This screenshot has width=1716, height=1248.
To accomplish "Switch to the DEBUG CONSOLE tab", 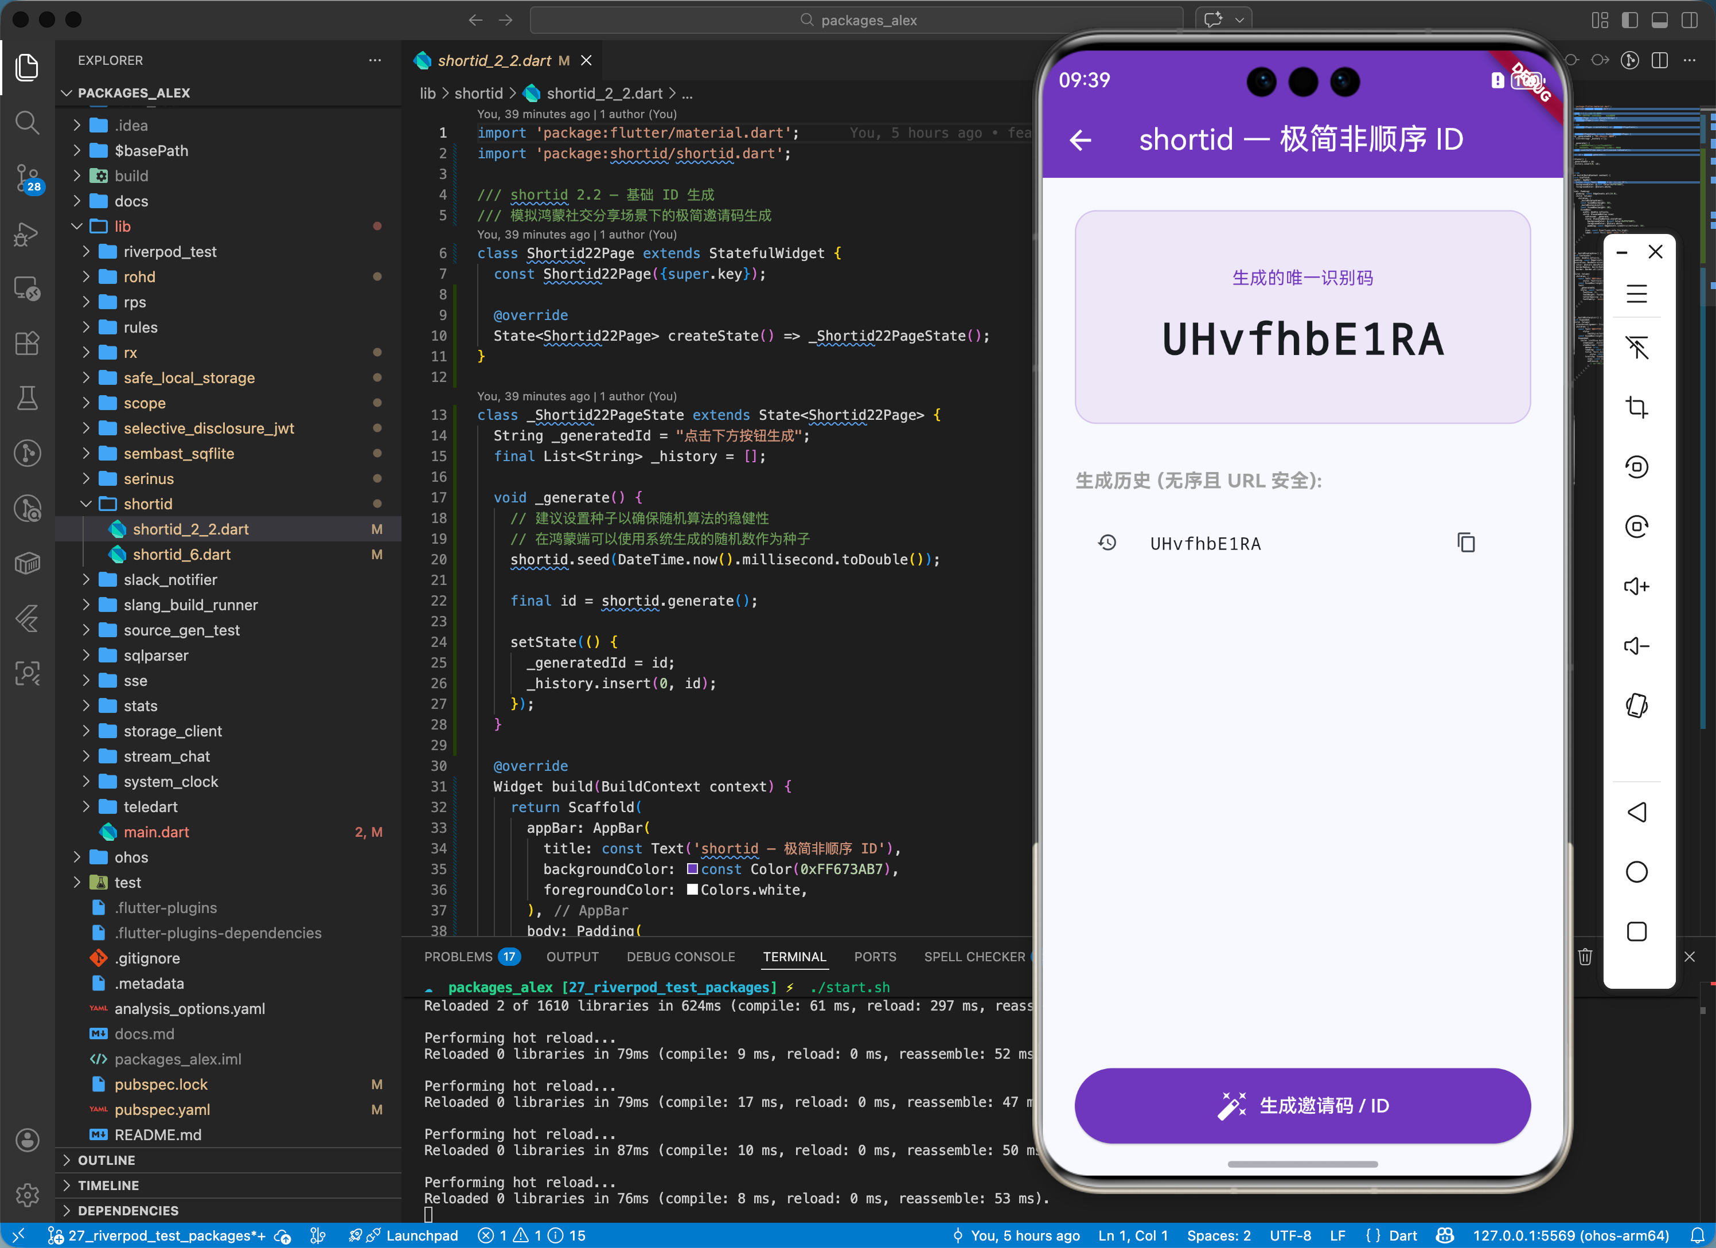I will [x=680, y=957].
